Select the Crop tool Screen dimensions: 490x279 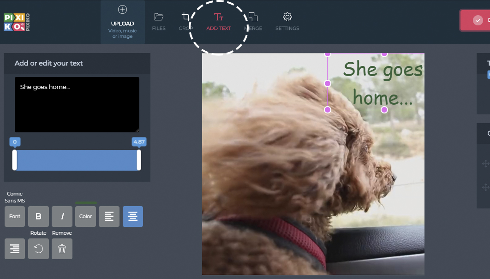point(186,22)
